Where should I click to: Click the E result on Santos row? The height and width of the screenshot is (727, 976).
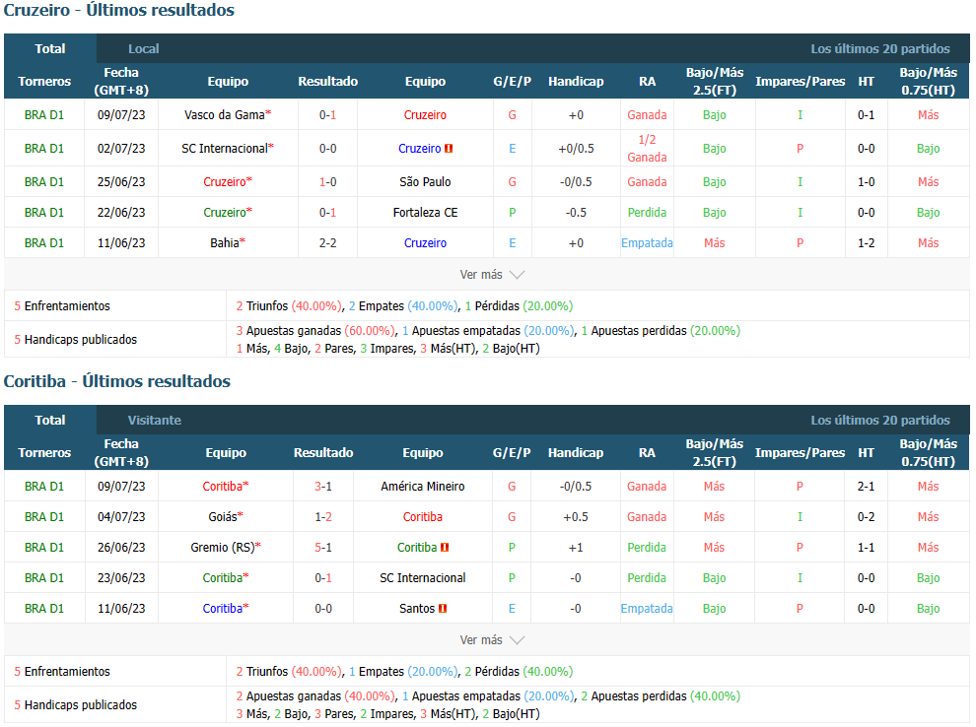(512, 608)
